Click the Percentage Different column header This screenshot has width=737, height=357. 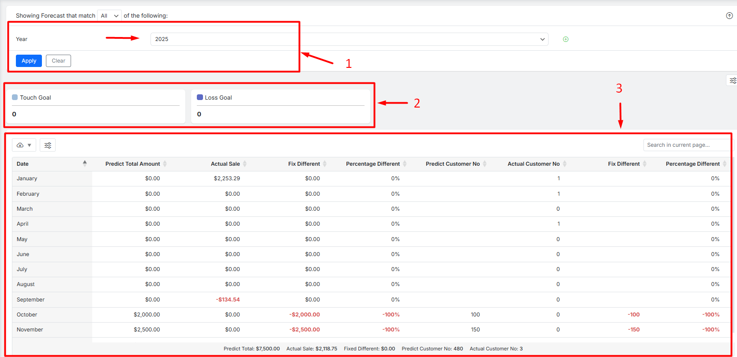[x=372, y=164]
